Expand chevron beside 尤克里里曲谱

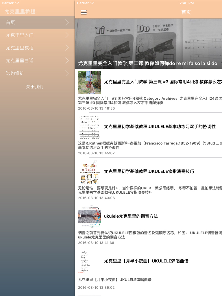[67, 60]
